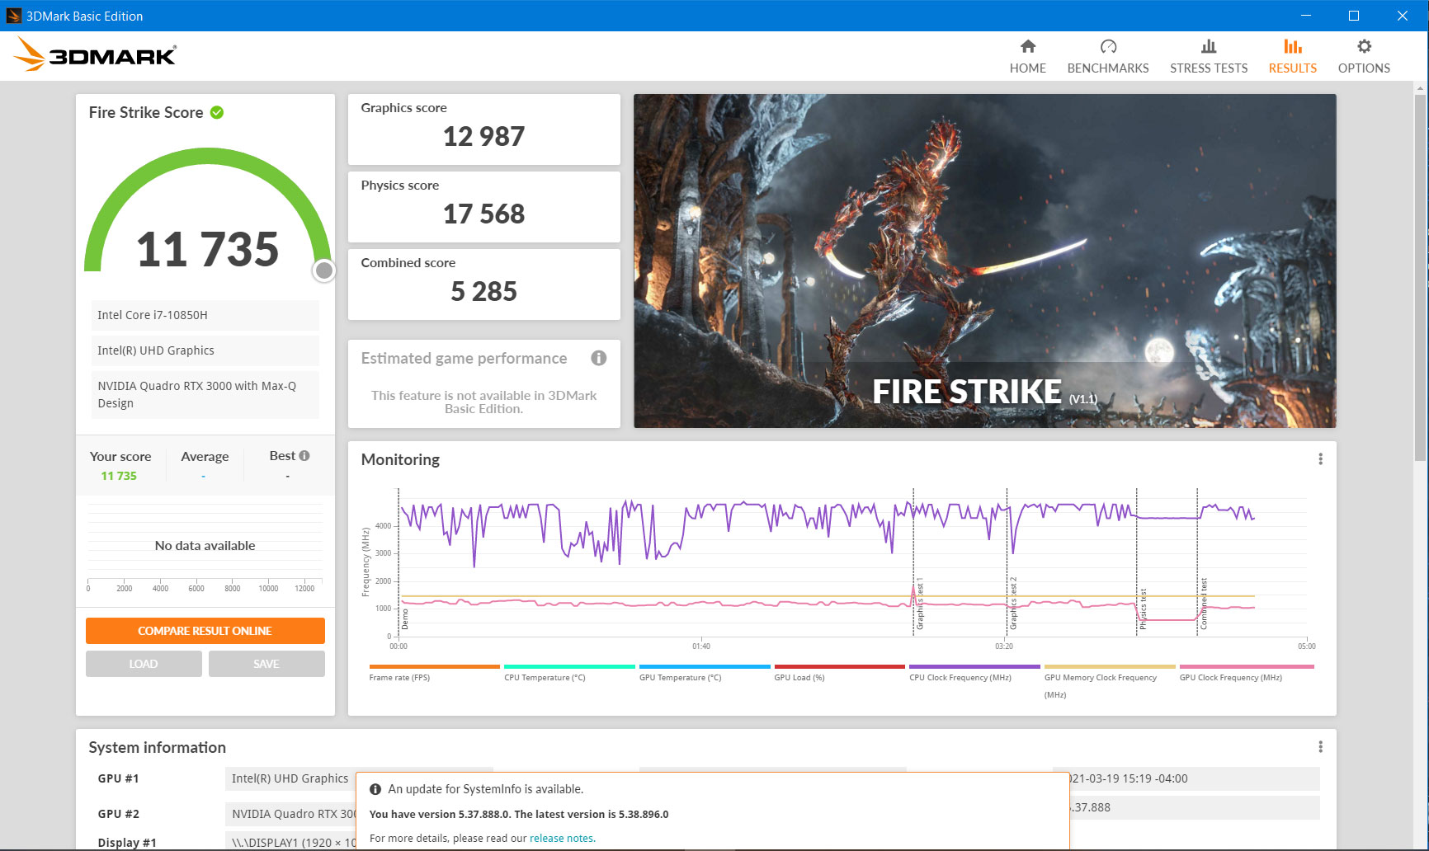Open the release notes link
The image size is (1429, 851).
561,838
